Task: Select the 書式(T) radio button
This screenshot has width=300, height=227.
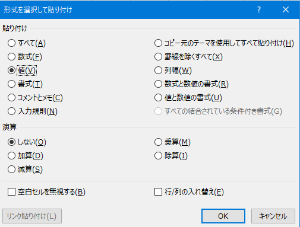Action: (x=25, y=84)
